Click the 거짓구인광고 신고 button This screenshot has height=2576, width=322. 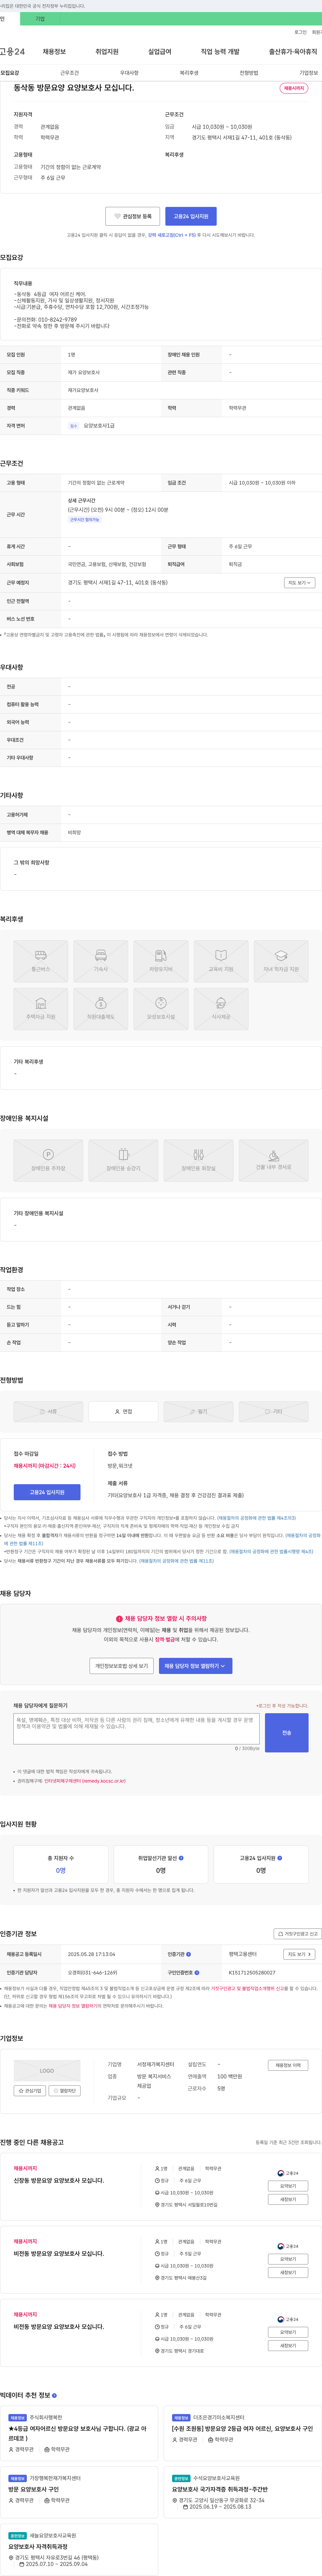[298, 1934]
